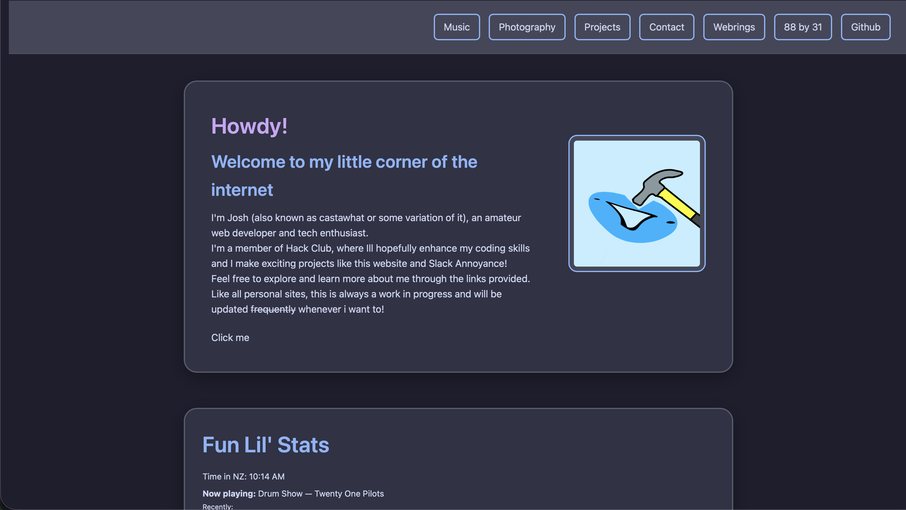Click the sentence introducing Josh
Viewport: 906px width, 510px height.
tap(366, 218)
